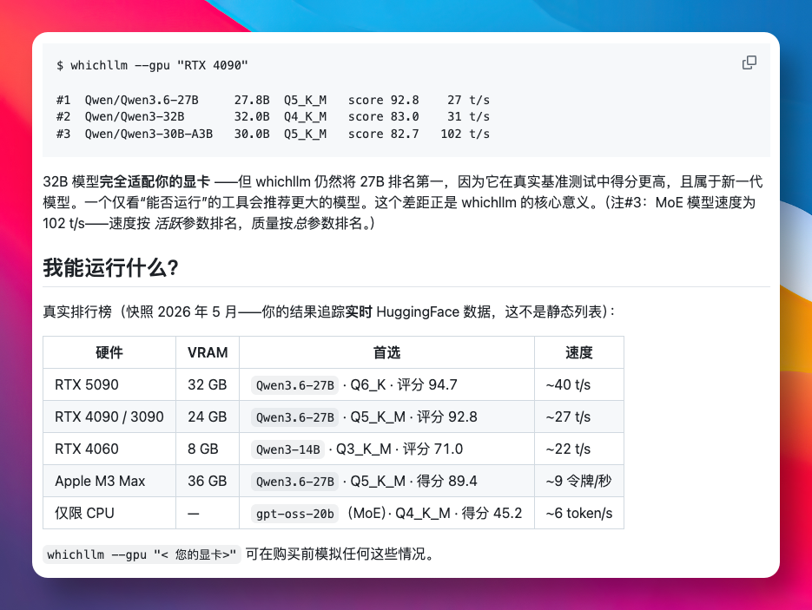
Task: Click the '得分 45.2' text
Action: [492, 513]
